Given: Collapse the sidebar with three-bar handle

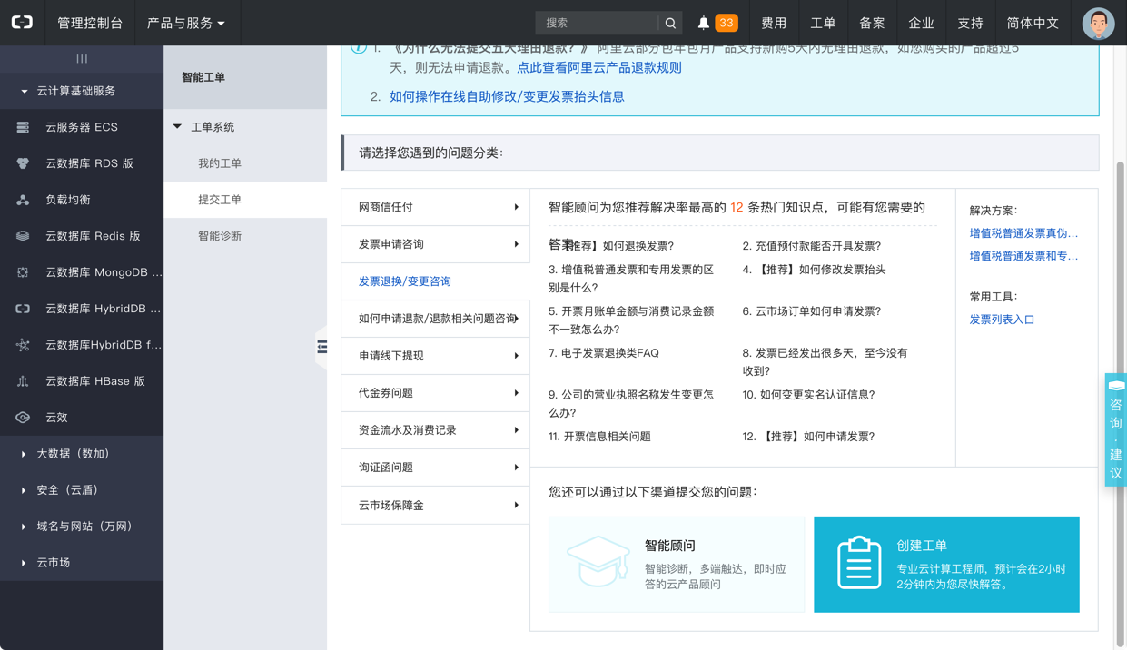Looking at the screenshot, I should click(82, 59).
